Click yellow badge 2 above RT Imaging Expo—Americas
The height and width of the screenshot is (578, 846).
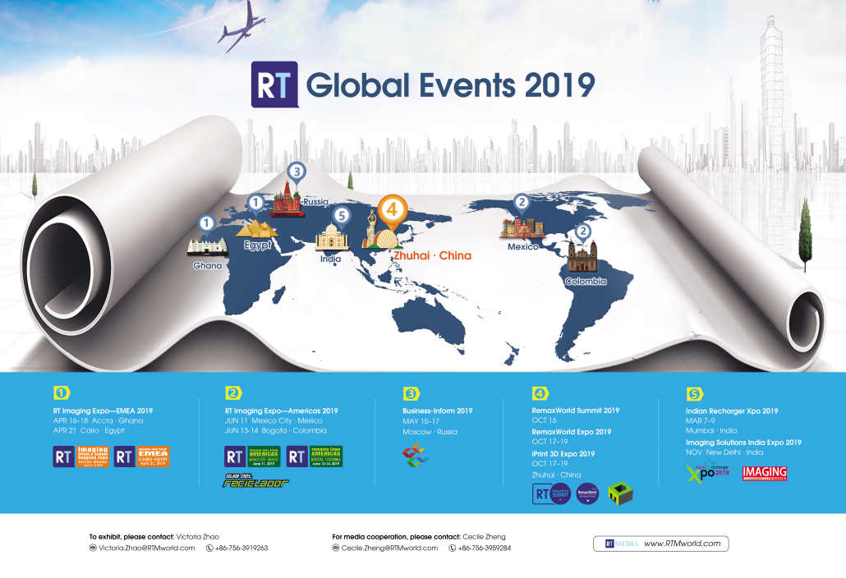pos(233,393)
